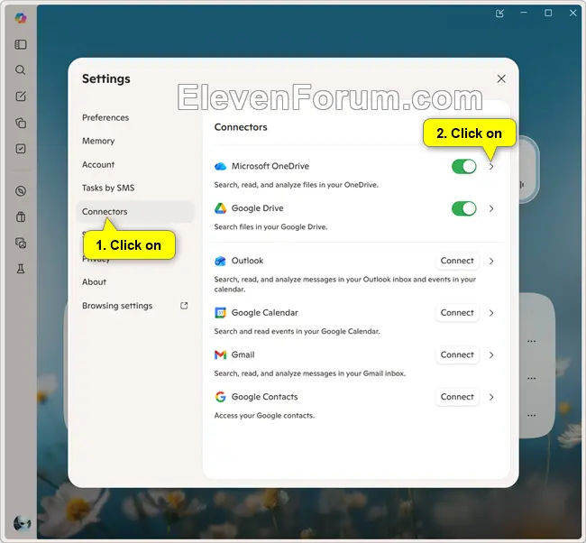Click the Copilot logo in the sidebar
This screenshot has width=586, height=543.
[x=21, y=18]
